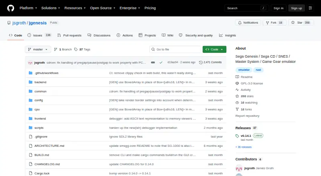Image resolution: width=321 pixels, height=176 pixels.
Task: View the 398 stars link
Action: tap(244, 96)
